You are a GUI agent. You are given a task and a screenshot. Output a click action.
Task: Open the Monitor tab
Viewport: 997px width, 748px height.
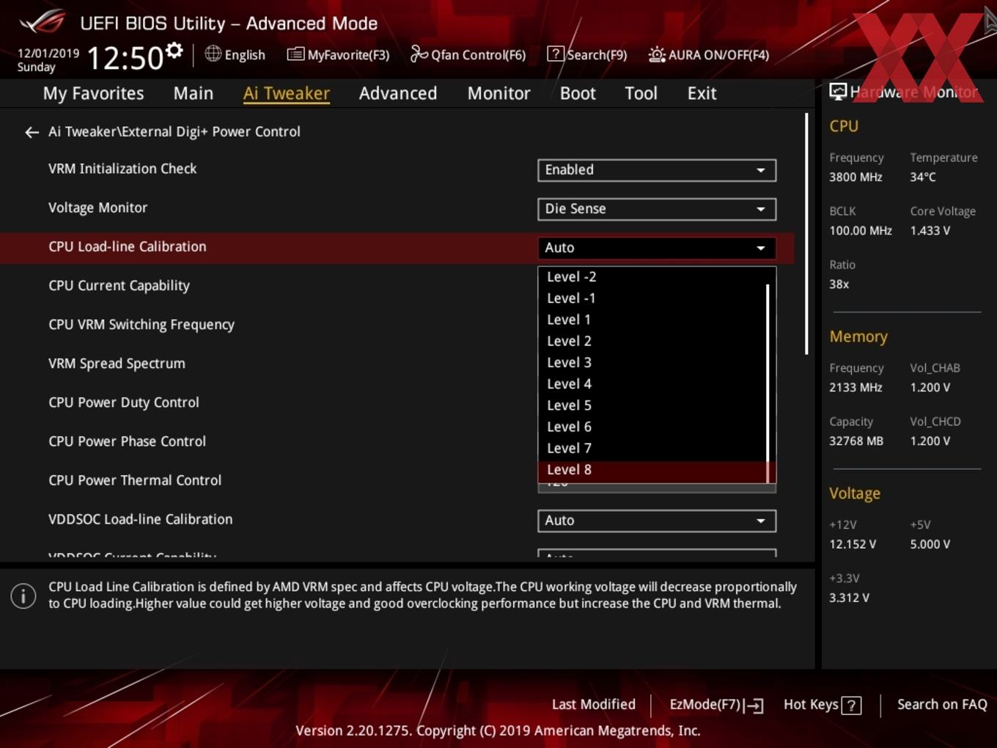(498, 93)
